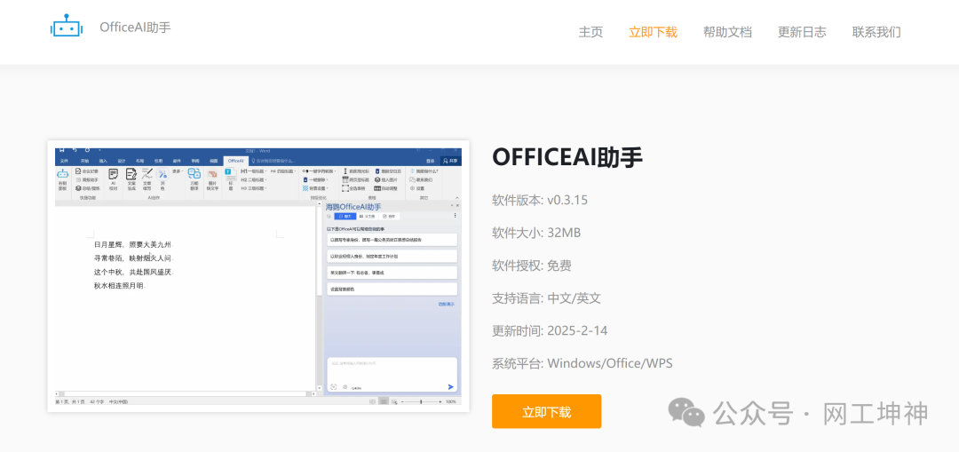Select the 软件授权: 免费 line
The height and width of the screenshot is (452, 959).
pos(532,266)
